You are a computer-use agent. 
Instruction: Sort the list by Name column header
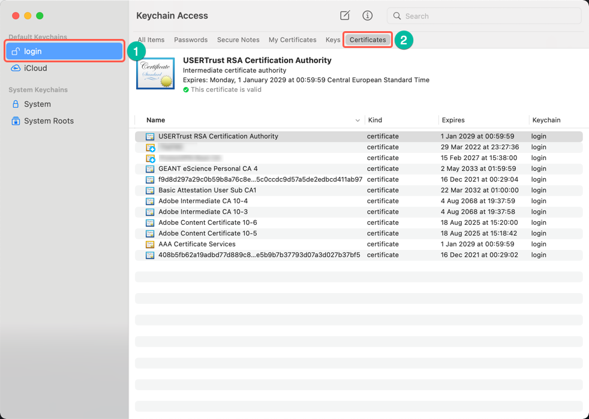pyautogui.click(x=156, y=120)
